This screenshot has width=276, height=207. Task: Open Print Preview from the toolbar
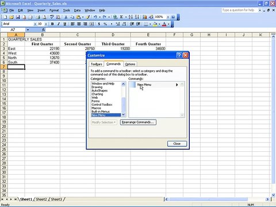pyautogui.click(x=44, y=17)
